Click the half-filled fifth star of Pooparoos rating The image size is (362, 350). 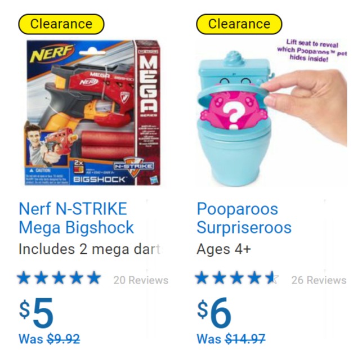pos(272,278)
